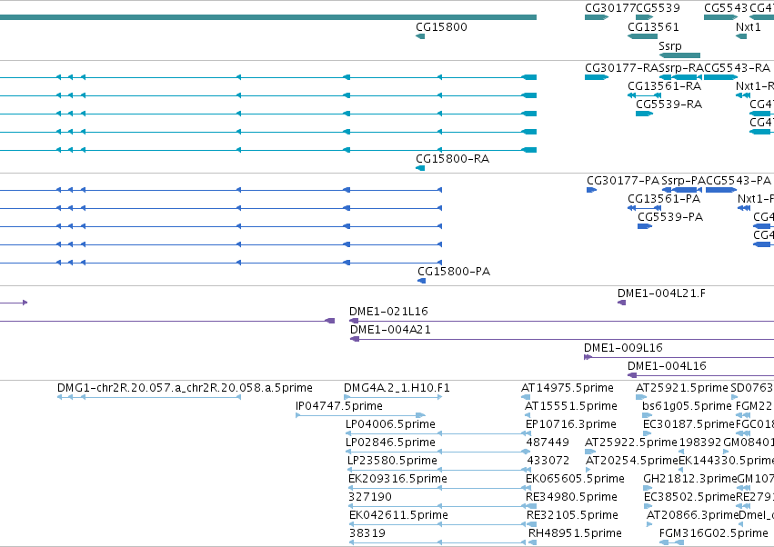This screenshot has width=774, height=547.
Task: Click the CG30177-PA protein label
Action: [623, 181]
